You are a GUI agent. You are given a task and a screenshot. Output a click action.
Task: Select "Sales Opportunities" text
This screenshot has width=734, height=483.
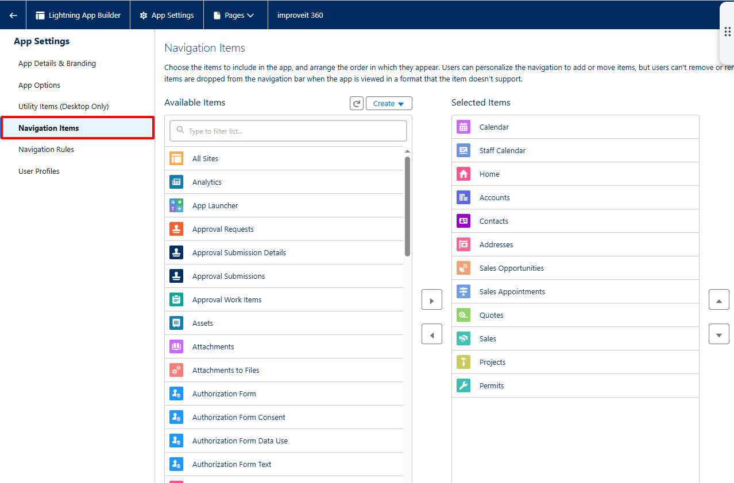point(512,268)
